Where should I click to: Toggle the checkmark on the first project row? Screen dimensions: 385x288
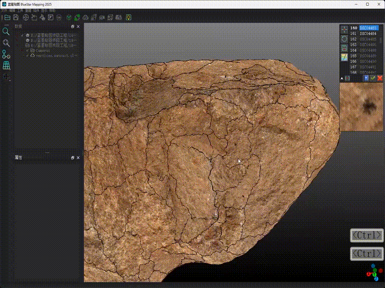click(22, 35)
